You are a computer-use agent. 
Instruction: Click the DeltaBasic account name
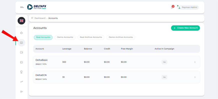pos(42,60)
